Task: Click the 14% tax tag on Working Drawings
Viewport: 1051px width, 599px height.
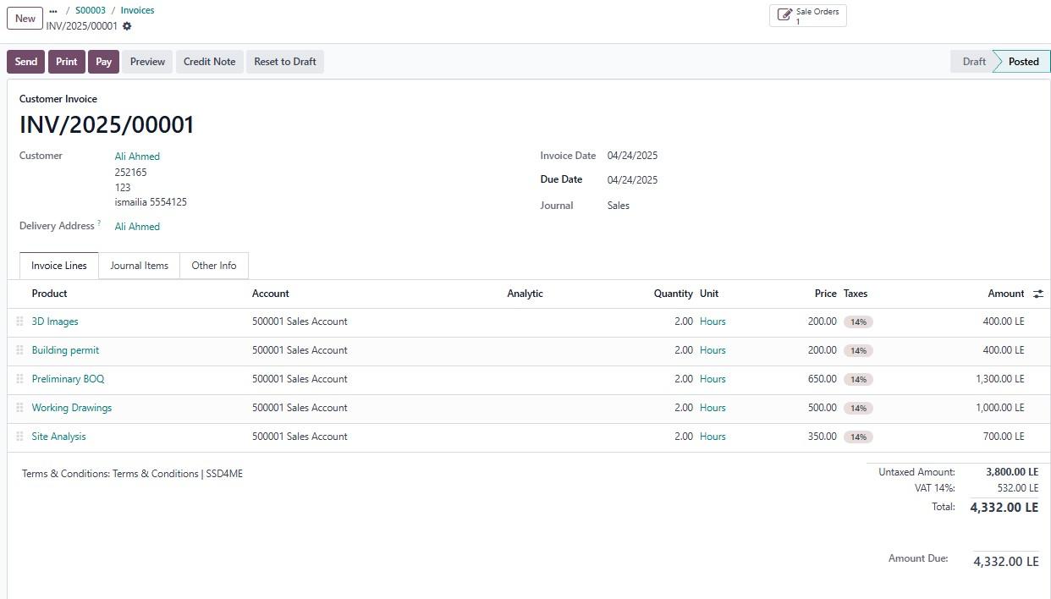Action: click(x=858, y=409)
